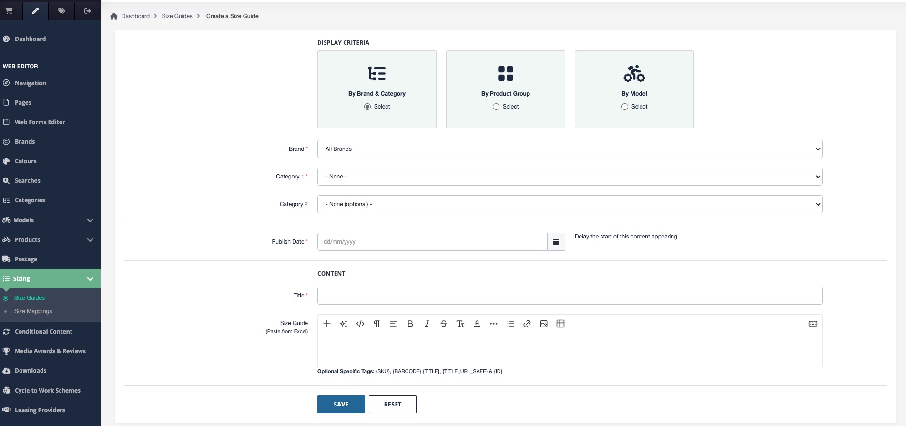This screenshot has height=426, width=906.
Task: Apply strikethrough in the editor toolbar
Action: [x=443, y=324]
